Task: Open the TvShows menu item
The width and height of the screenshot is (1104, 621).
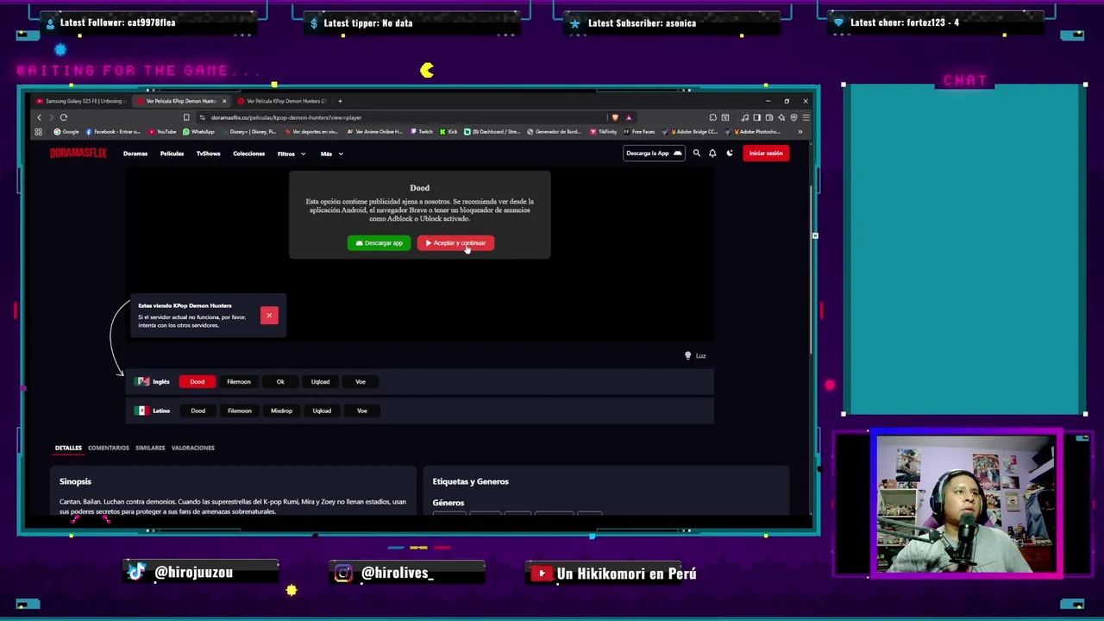Action: [208, 154]
